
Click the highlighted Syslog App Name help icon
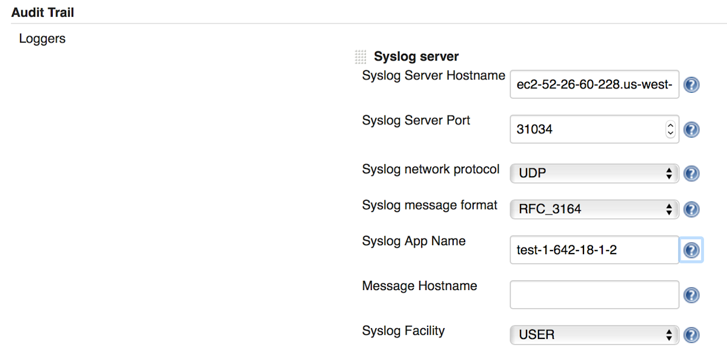691,250
